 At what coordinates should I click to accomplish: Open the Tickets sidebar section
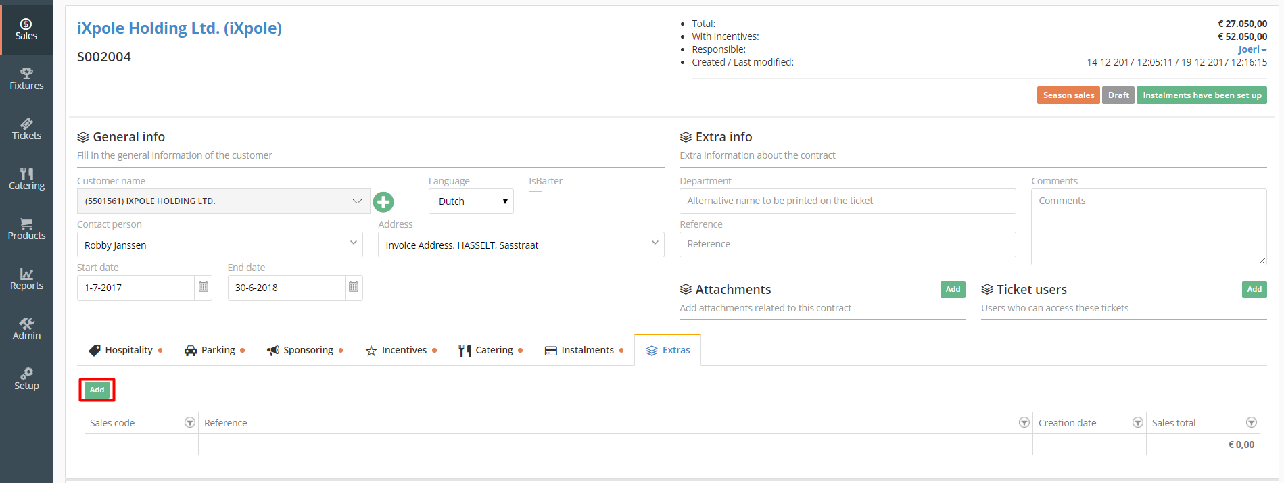26,130
